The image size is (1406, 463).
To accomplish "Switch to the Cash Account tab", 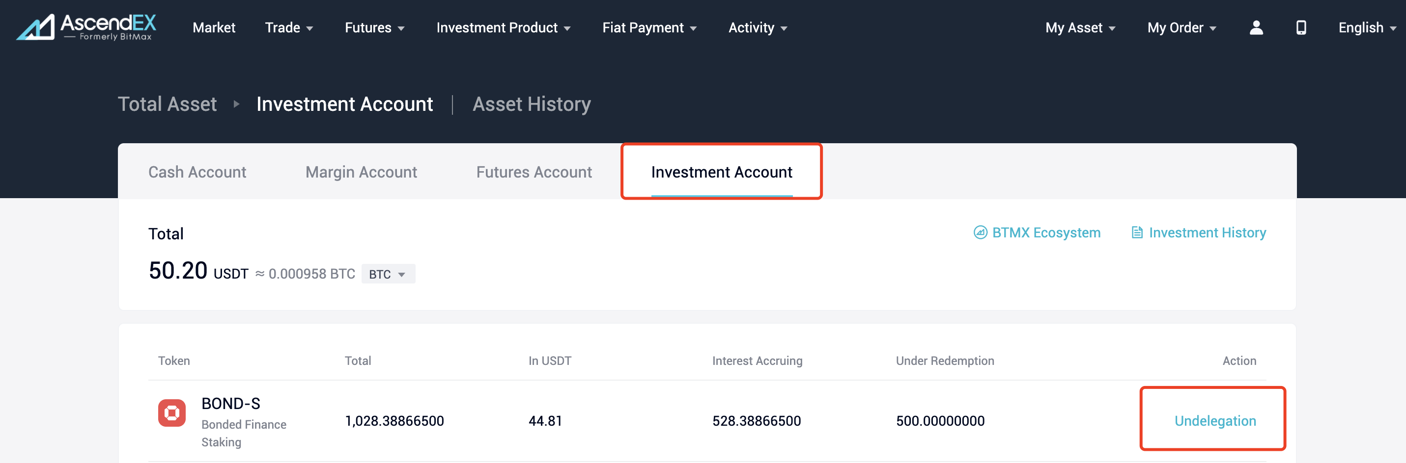I will (x=197, y=172).
